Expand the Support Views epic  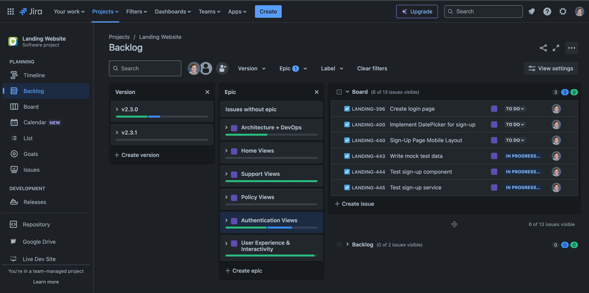227,174
